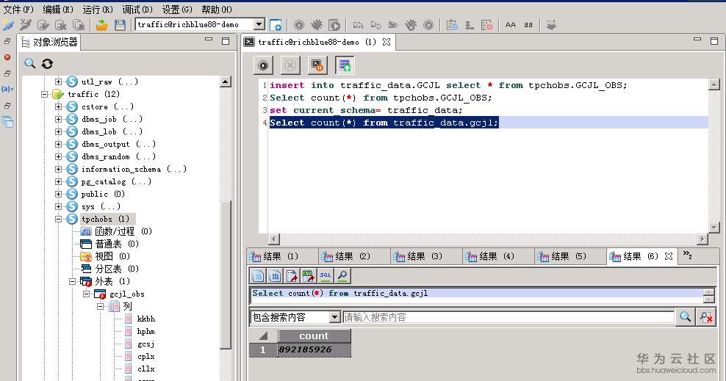
Task: Run search with results magnifier button
Action: click(x=685, y=317)
